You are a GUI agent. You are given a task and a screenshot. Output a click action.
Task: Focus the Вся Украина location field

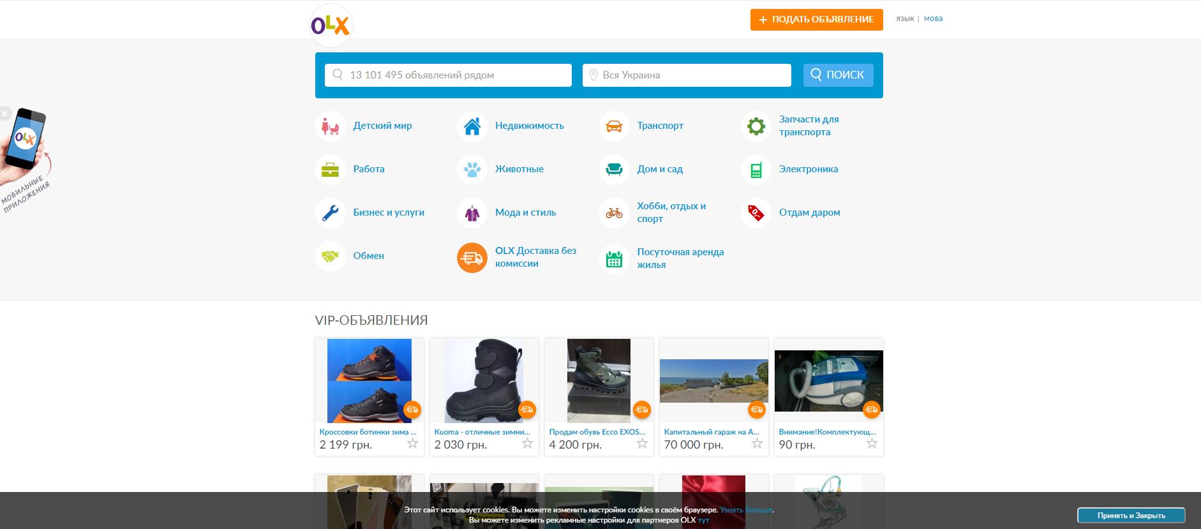[687, 75]
